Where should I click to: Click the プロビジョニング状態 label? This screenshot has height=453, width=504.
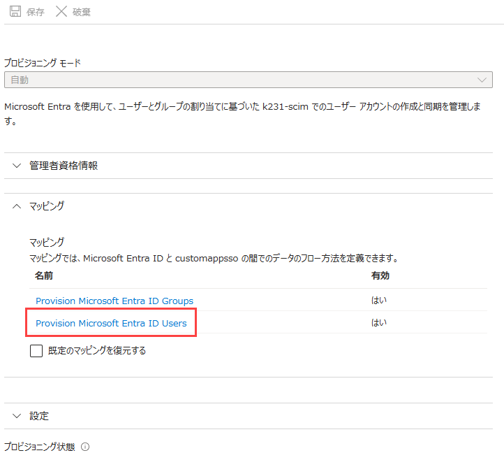tap(40, 447)
